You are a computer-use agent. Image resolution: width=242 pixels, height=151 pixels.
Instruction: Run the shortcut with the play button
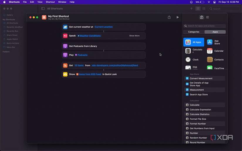pos(178,17)
